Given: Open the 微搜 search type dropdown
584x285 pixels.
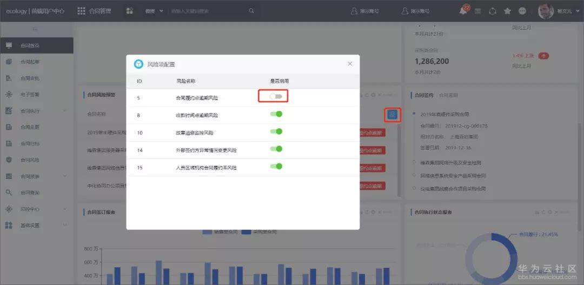Looking at the screenshot, I should 154,11.
